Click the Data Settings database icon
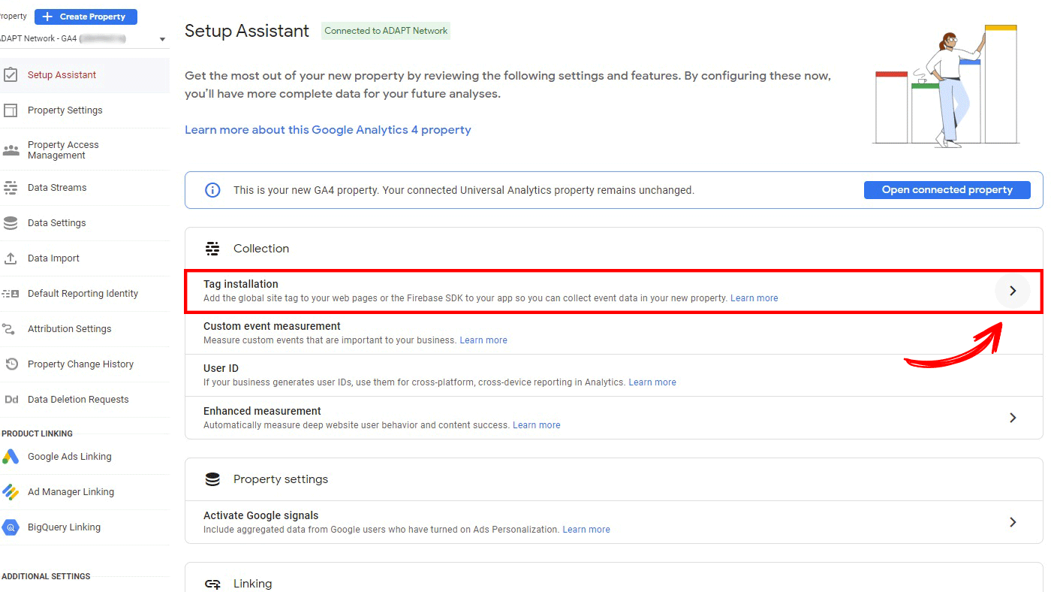 (x=11, y=223)
